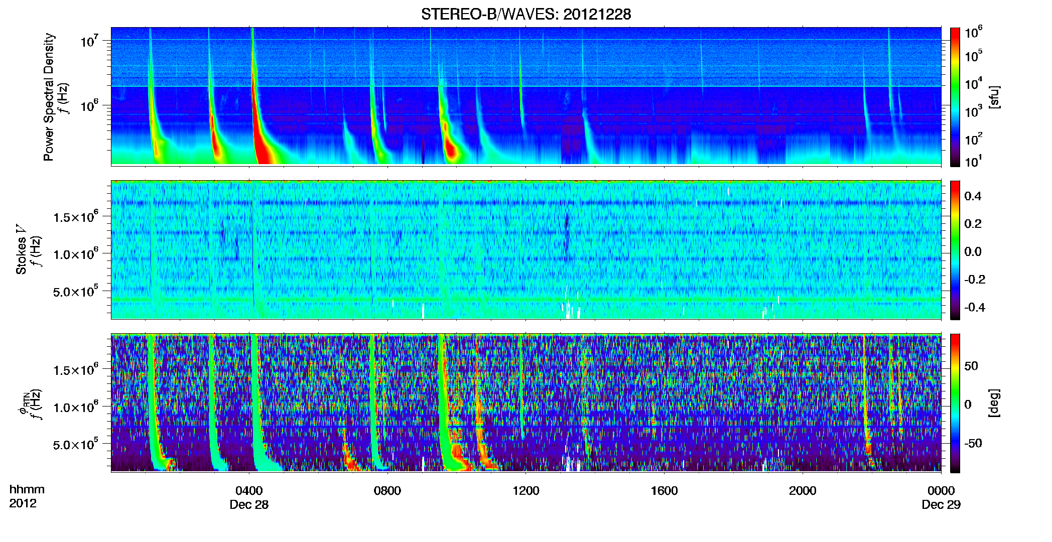The height and width of the screenshot is (542, 1052).
Task: Click the 0000 time tick label
Action: point(941,491)
